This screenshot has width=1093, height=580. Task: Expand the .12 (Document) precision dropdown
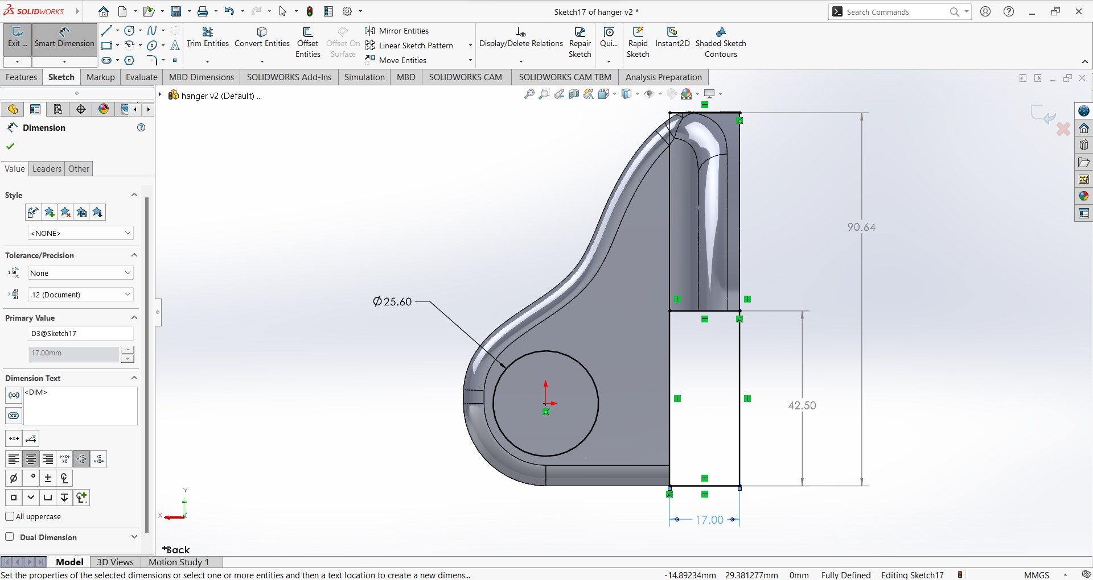80,295
